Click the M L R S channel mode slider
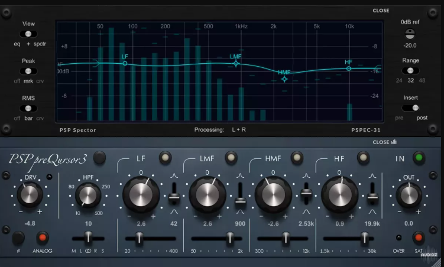This screenshot has width=444, height=267. tap(88, 239)
